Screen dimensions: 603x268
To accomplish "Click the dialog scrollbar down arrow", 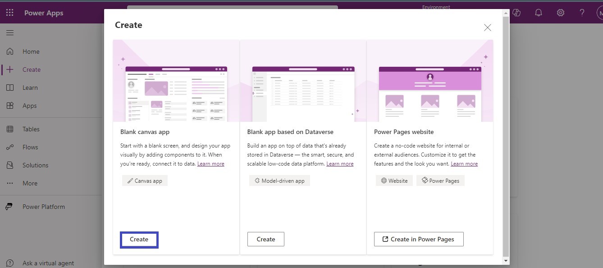I will (506, 261).
